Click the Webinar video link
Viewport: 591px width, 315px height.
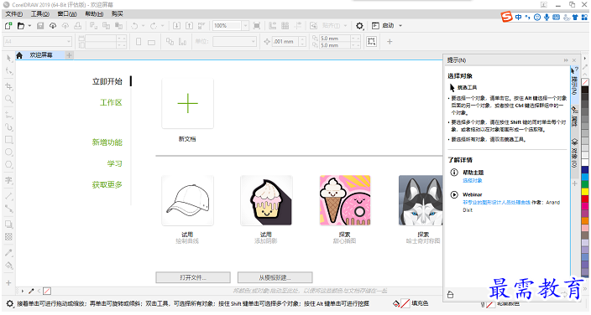[497, 203]
